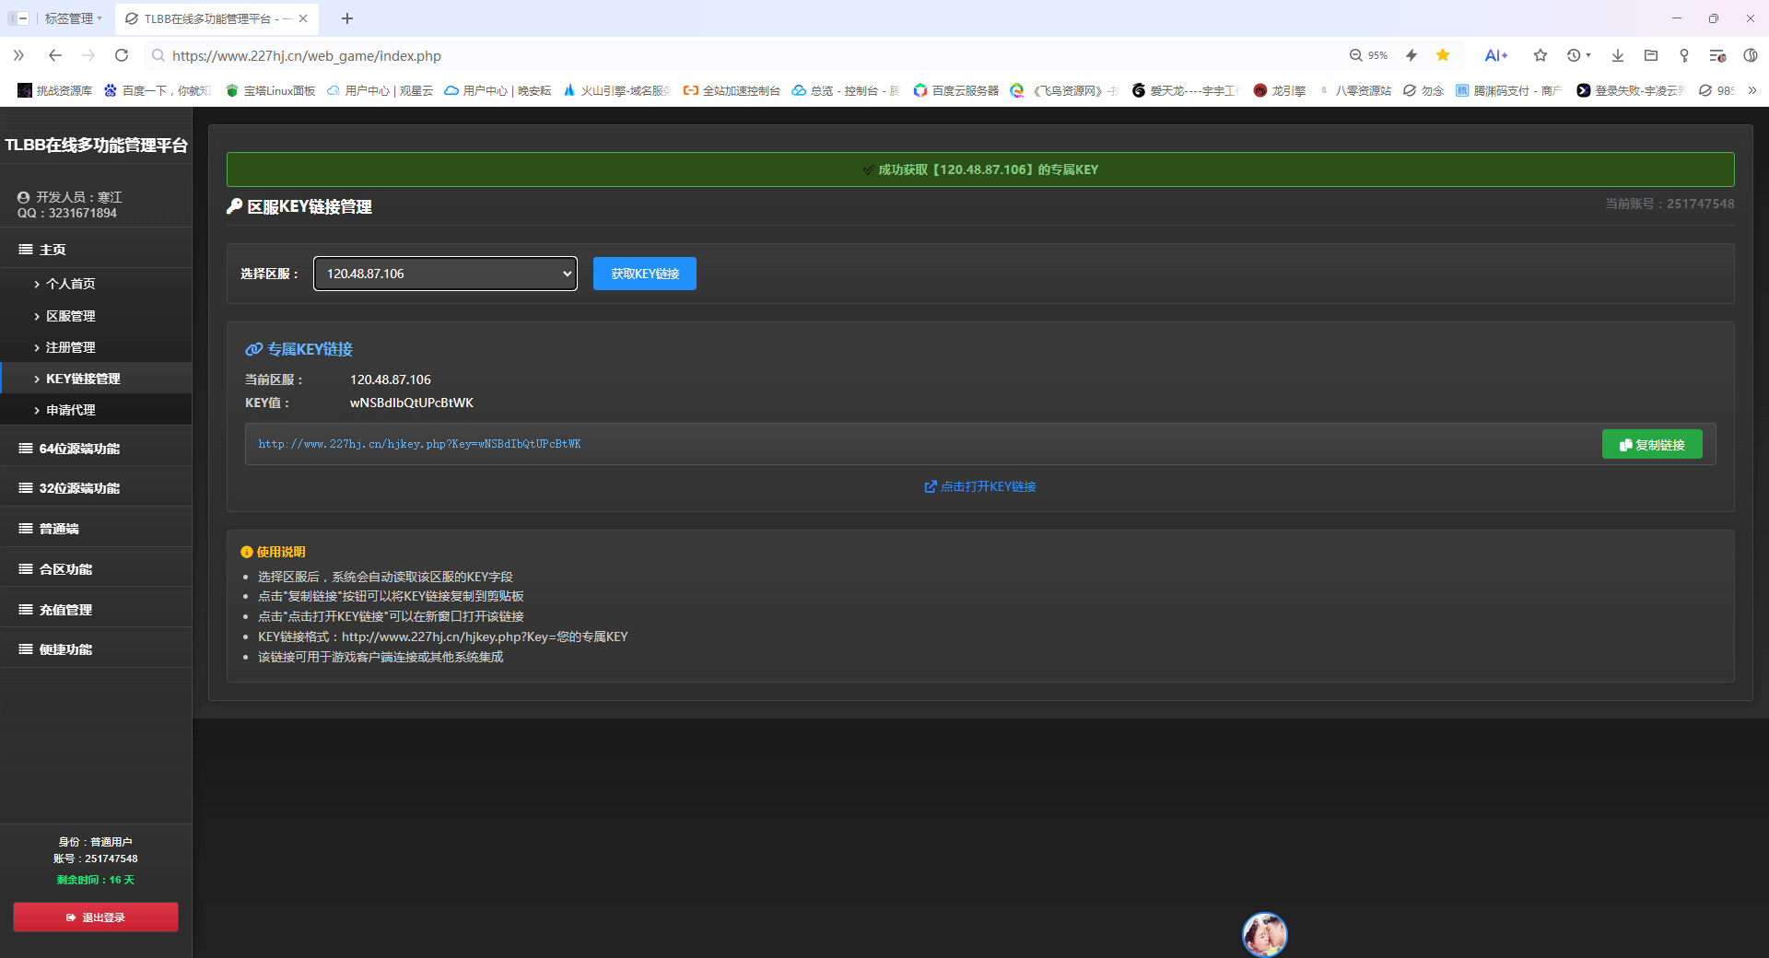Viewport: 1769px width, 958px height.
Task: Click the back navigation arrow
Action: 55,55
